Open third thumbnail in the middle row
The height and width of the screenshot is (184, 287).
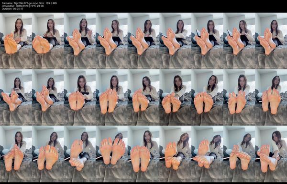[79, 97]
